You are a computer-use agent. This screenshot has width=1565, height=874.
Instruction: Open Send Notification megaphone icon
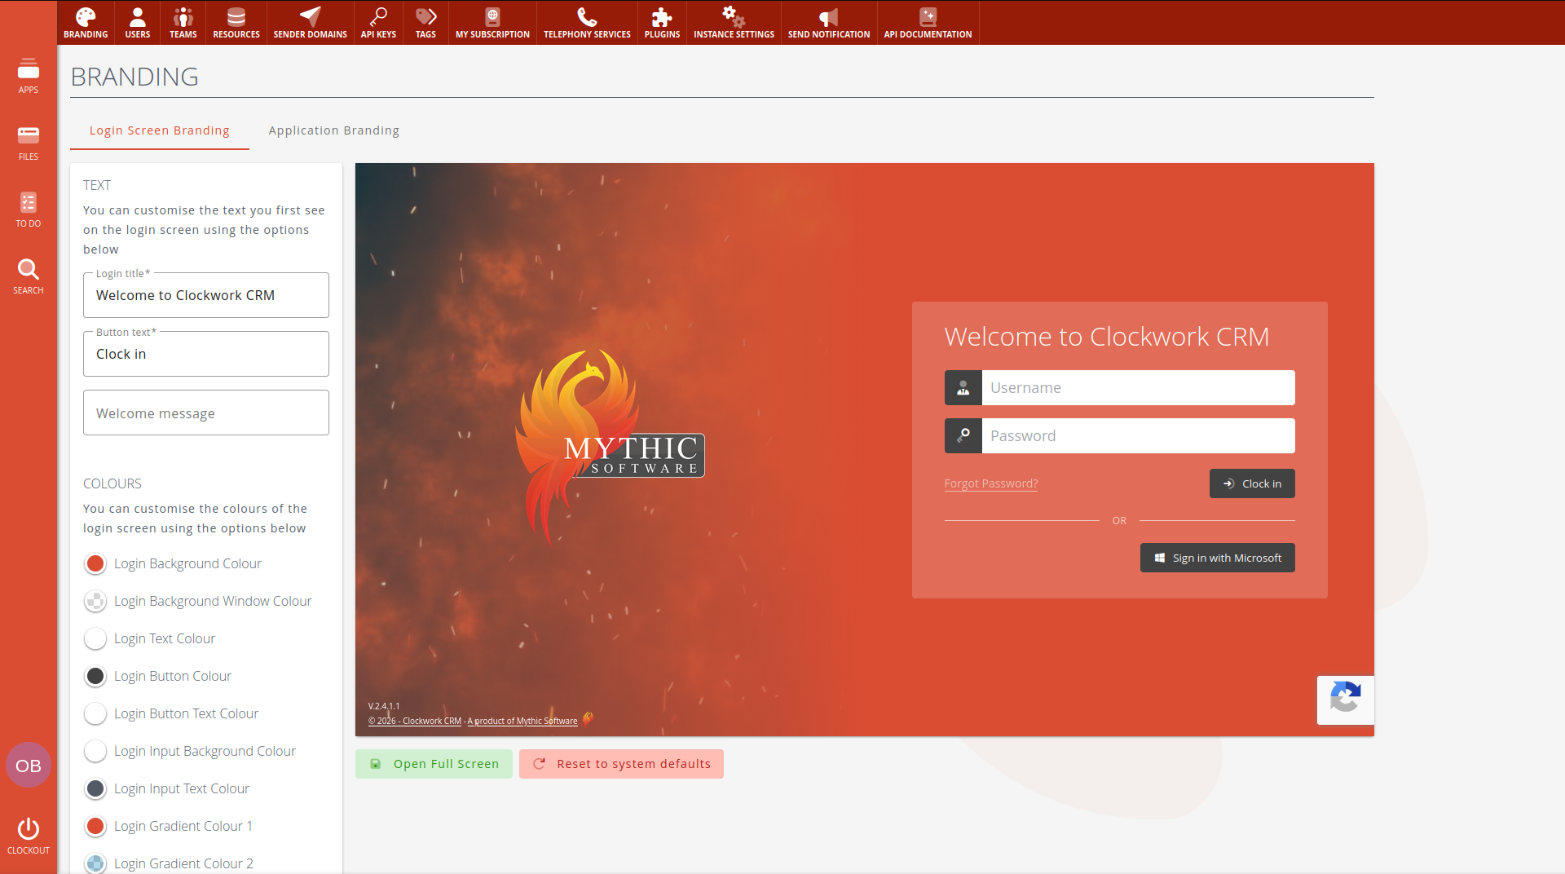828,16
